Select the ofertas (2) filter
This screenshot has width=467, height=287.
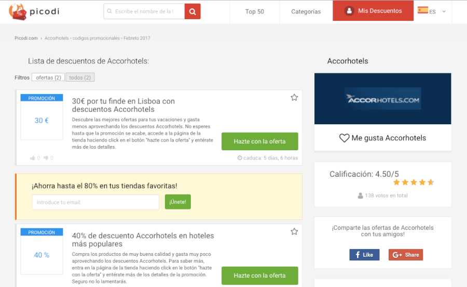click(x=48, y=77)
